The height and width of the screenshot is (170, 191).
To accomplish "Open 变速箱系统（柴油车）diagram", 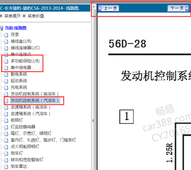I will [31, 107].
